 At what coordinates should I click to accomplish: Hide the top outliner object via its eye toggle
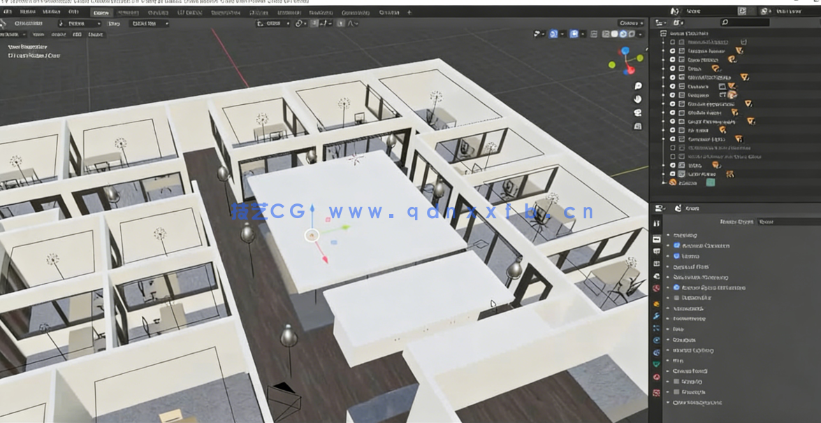[x=671, y=41]
